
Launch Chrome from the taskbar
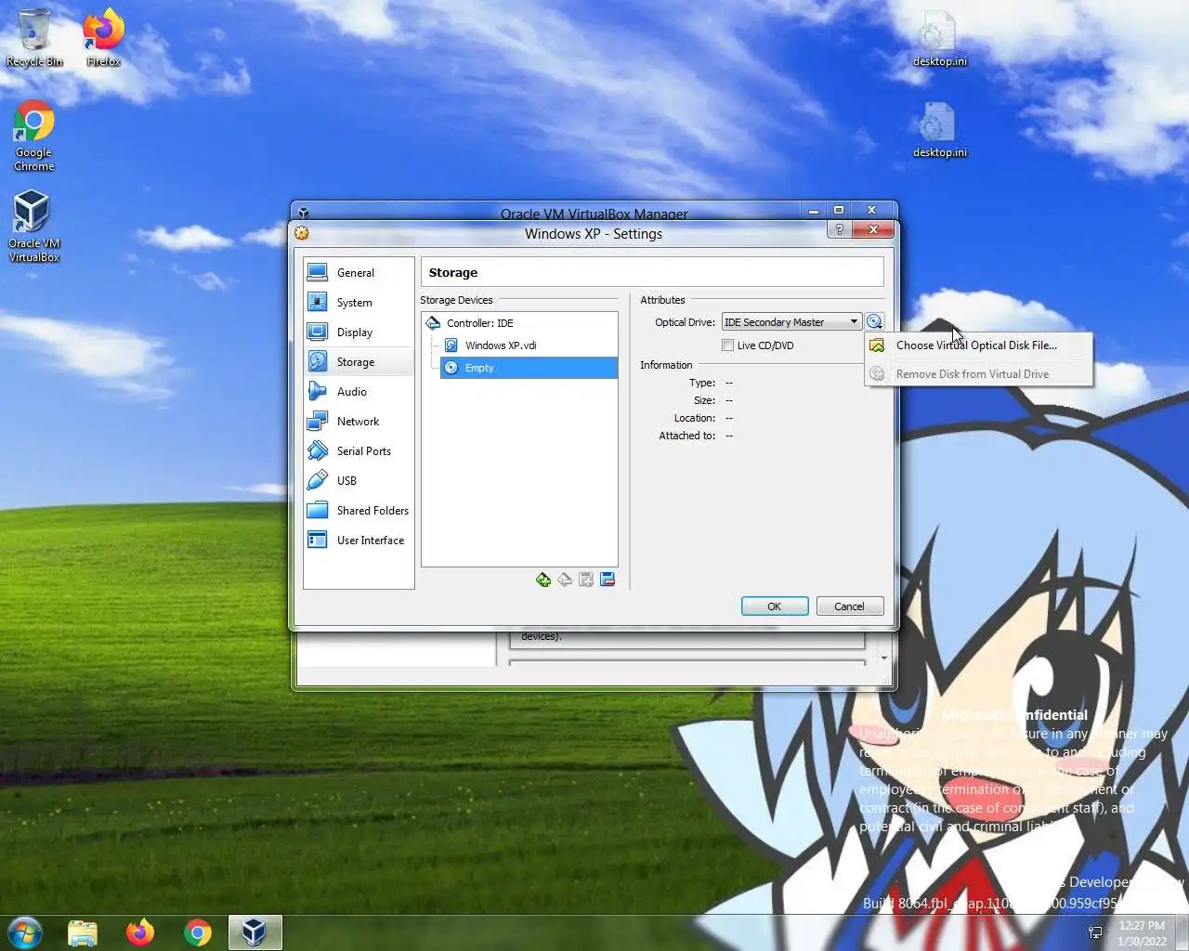click(x=198, y=932)
